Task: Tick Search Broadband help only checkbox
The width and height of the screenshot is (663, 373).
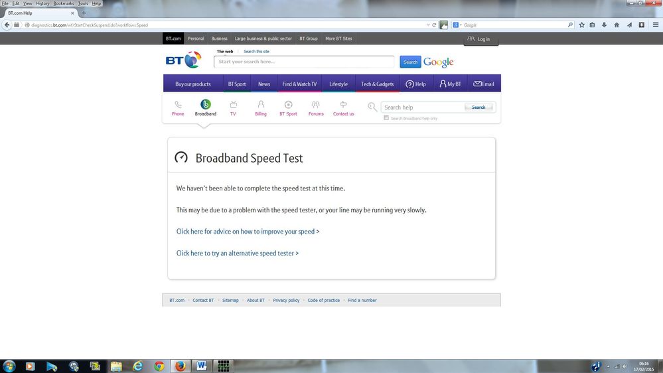Action: click(x=386, y=118)
